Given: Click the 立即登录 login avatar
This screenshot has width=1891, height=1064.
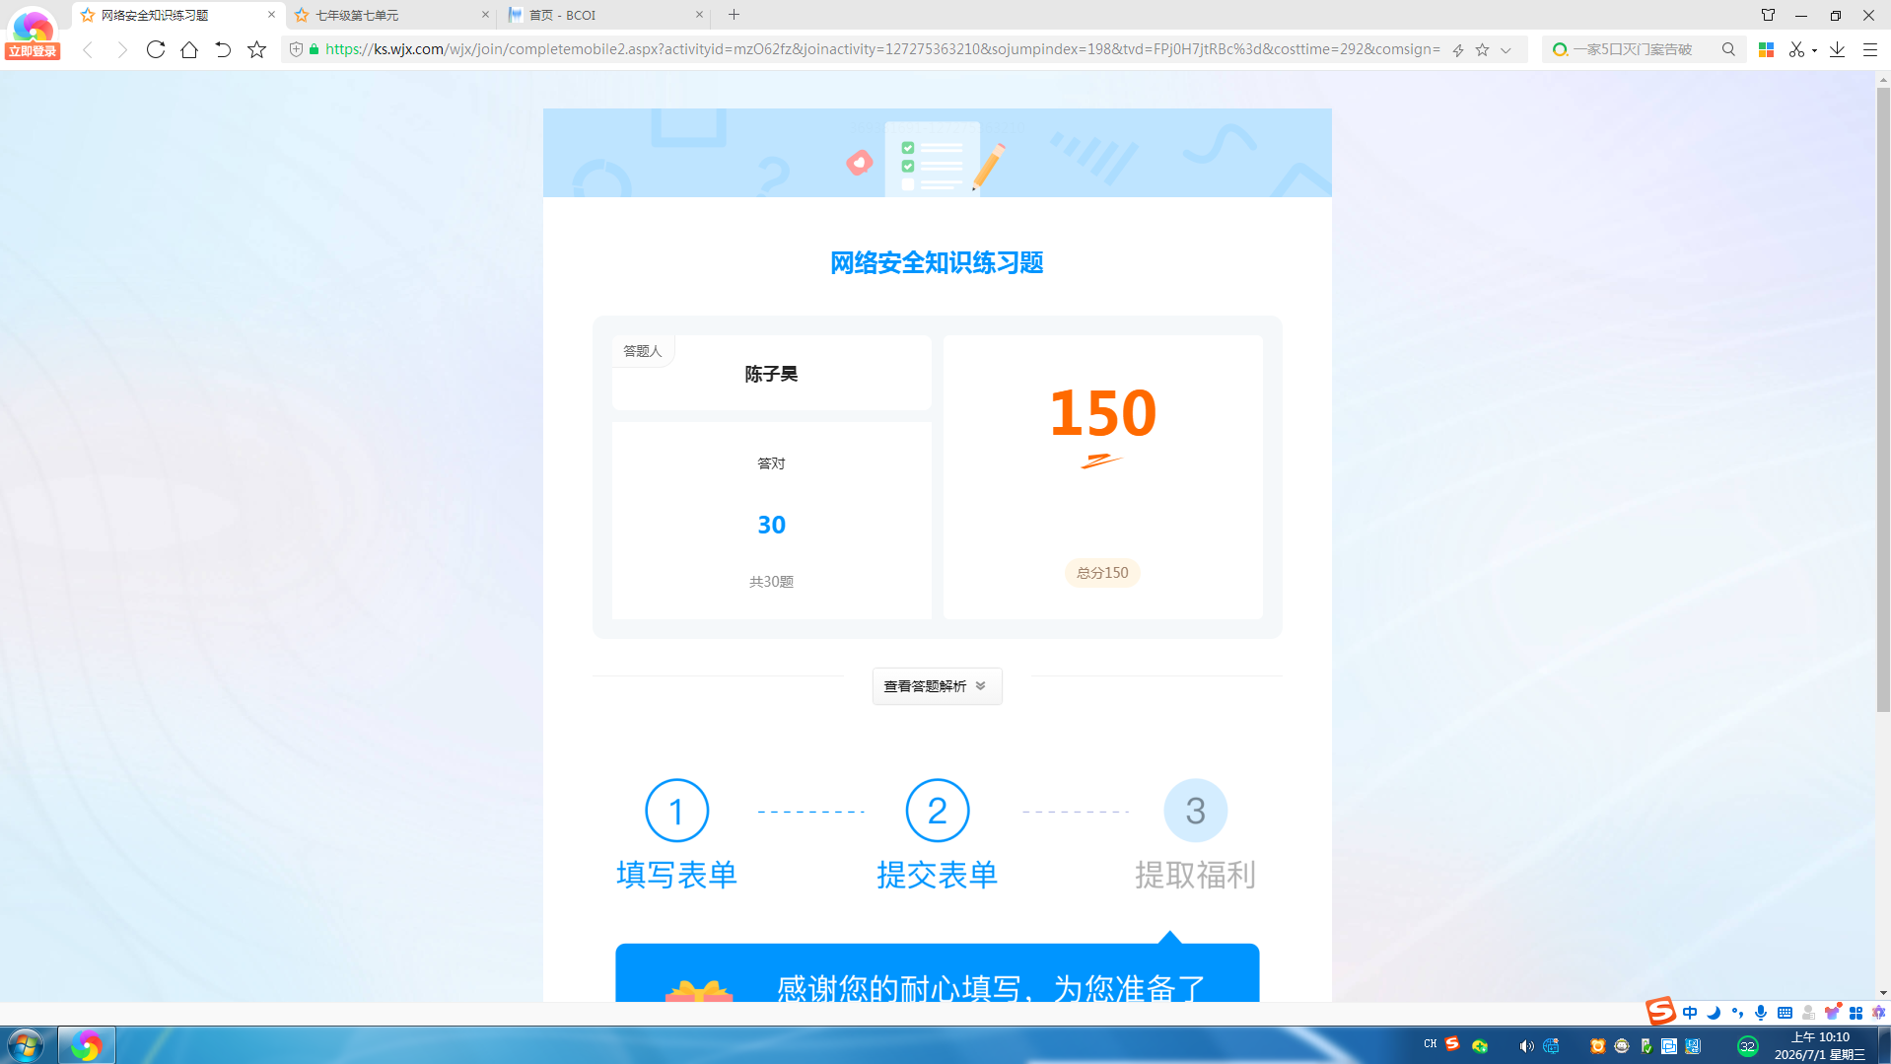Looking at the screenshot, I should tap(33, 33).
